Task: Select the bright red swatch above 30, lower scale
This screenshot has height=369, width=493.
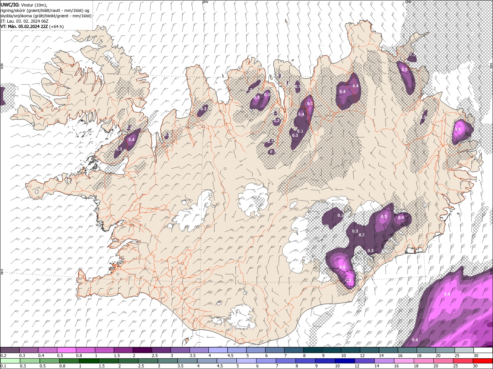Action: [482, 361]
